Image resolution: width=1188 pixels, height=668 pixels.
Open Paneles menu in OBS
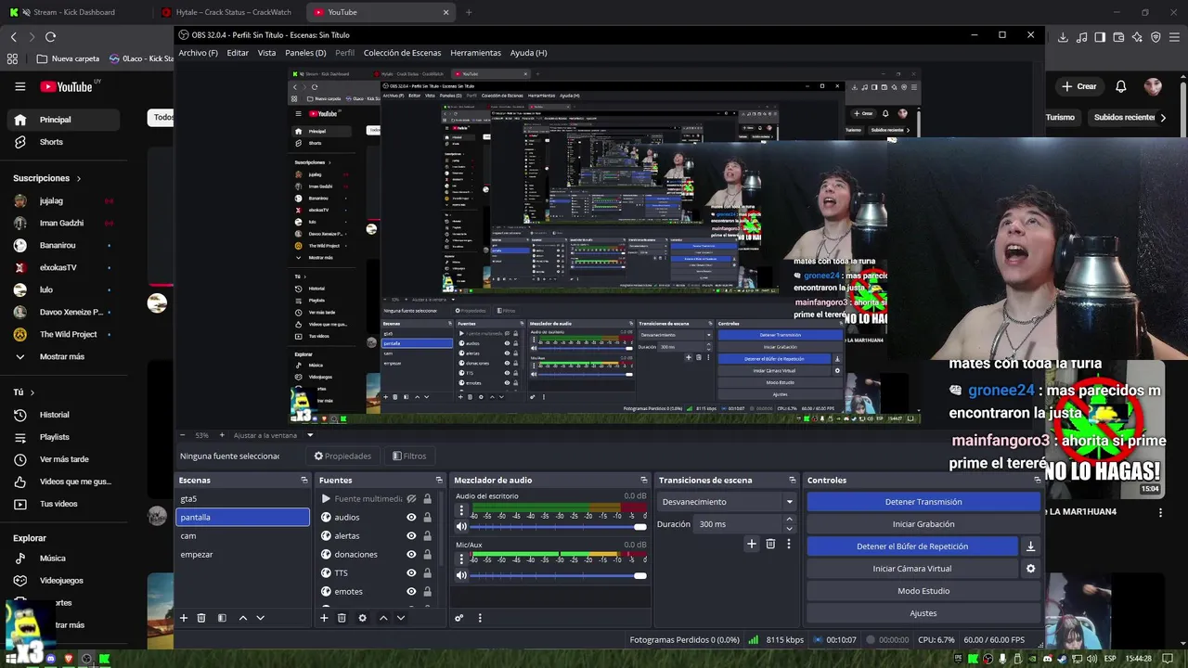305,53
